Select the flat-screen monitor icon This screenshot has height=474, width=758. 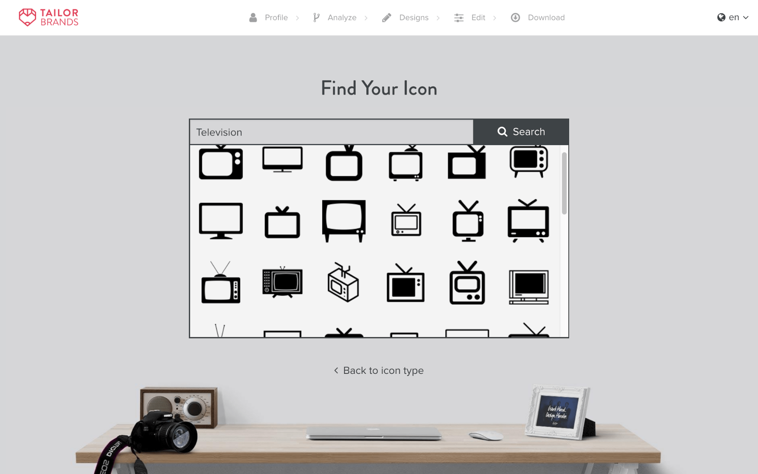coord(282,162)
